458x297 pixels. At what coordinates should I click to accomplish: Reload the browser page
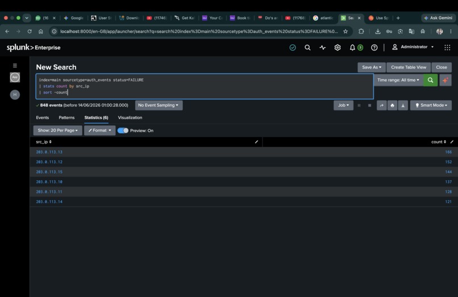[30, 32]
